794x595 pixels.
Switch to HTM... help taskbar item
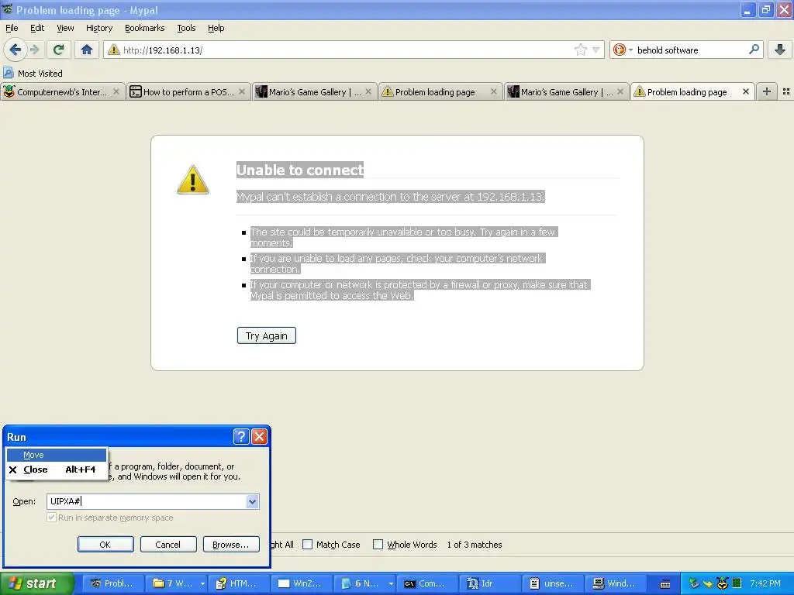238,583
